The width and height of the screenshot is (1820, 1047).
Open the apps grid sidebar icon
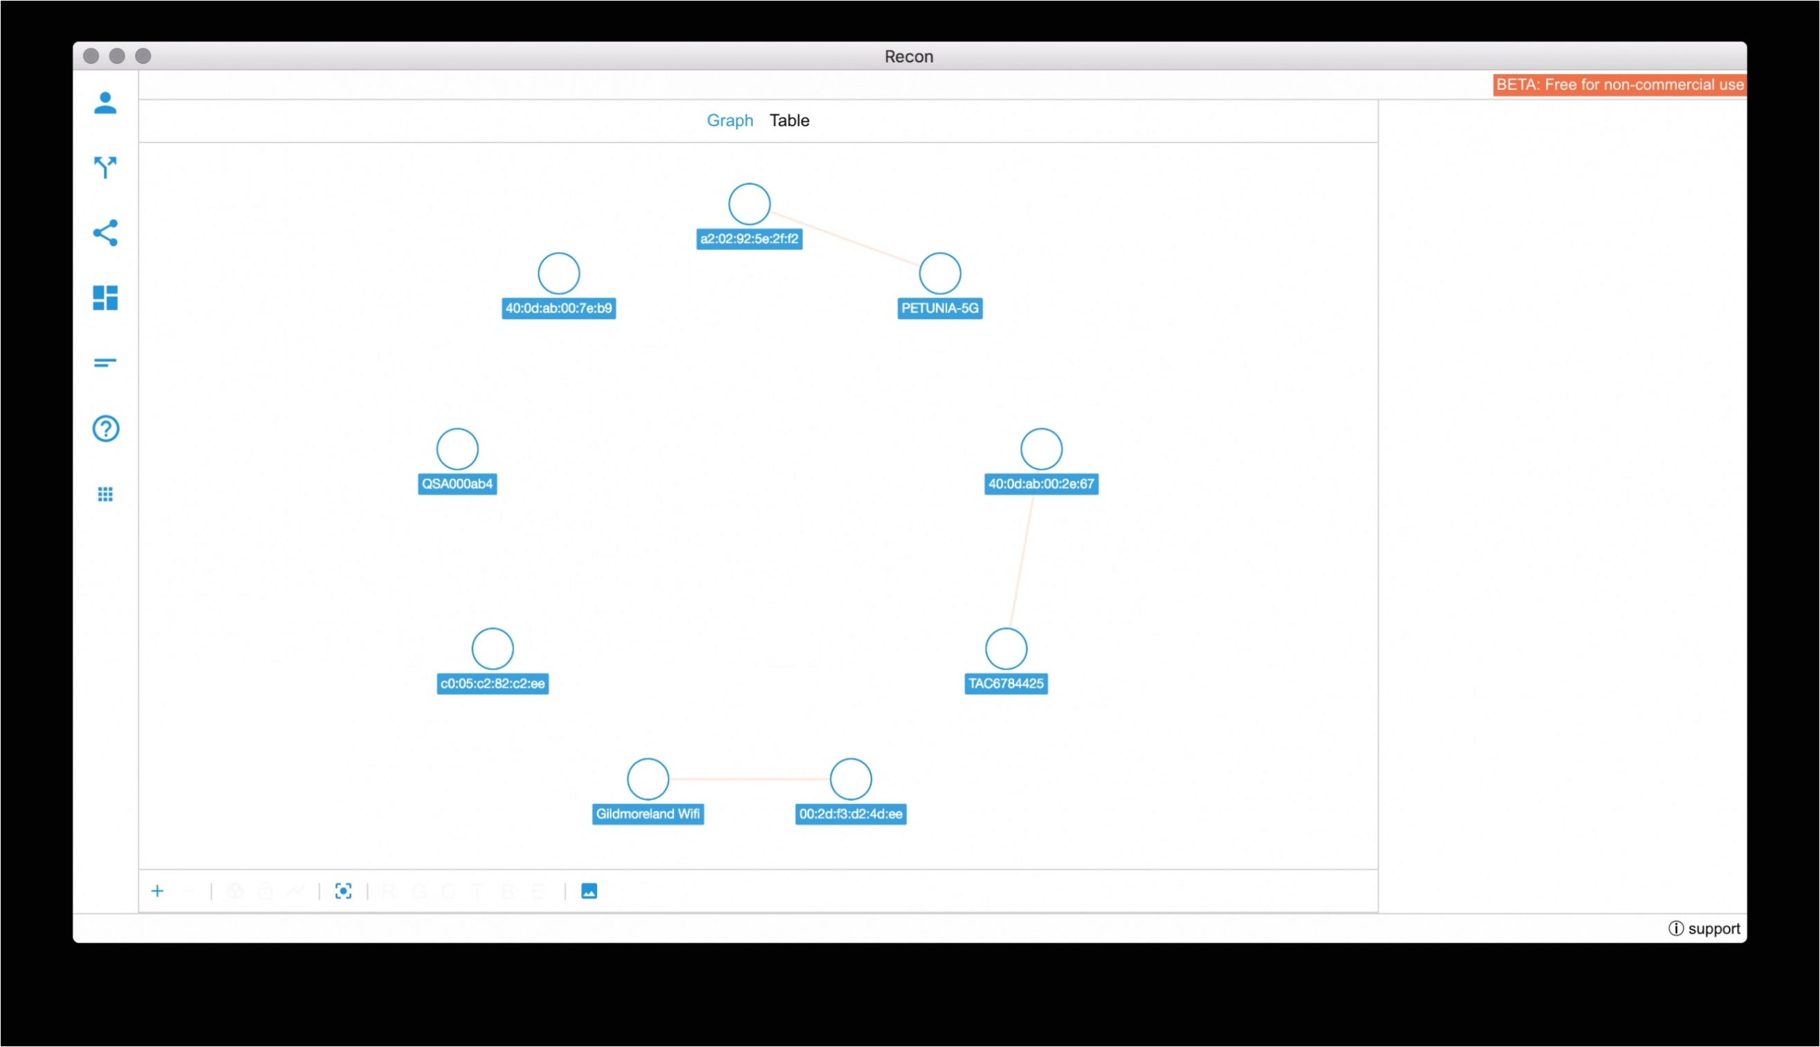[x=105, y=494]
